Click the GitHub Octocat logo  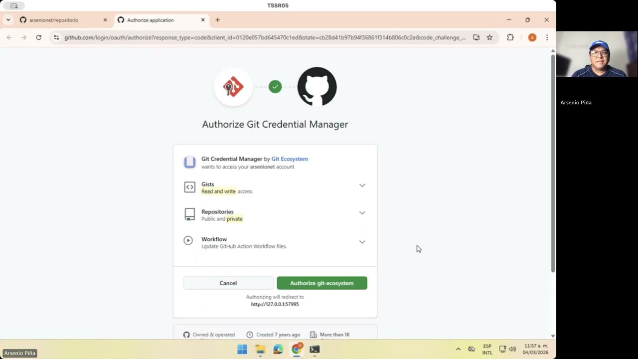point(317,87)
